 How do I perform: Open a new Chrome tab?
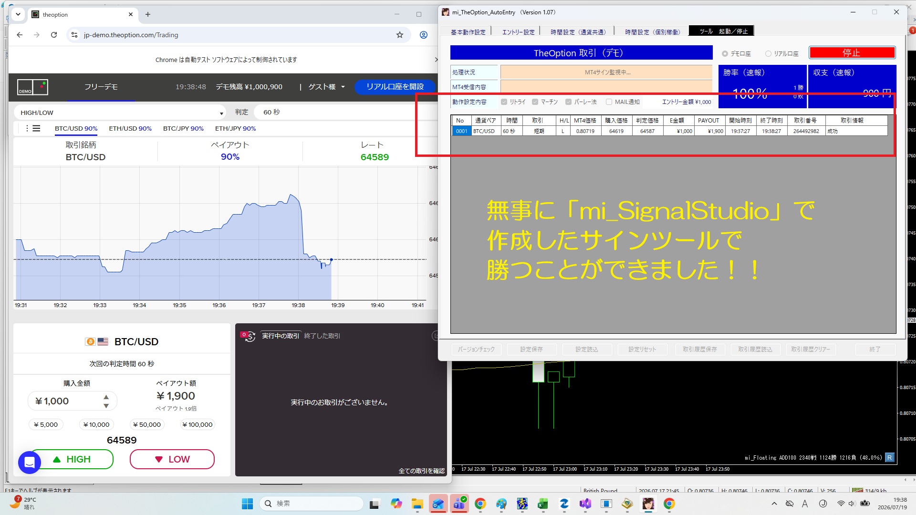click(x=148, y=14)
